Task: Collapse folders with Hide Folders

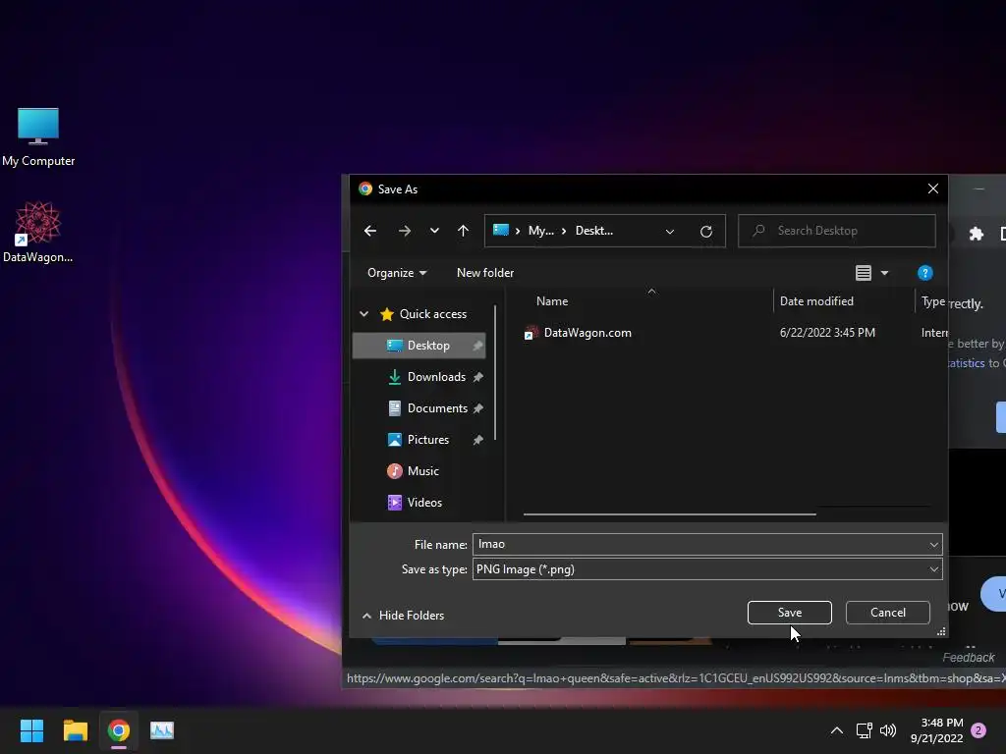Action: click(403, 616)
